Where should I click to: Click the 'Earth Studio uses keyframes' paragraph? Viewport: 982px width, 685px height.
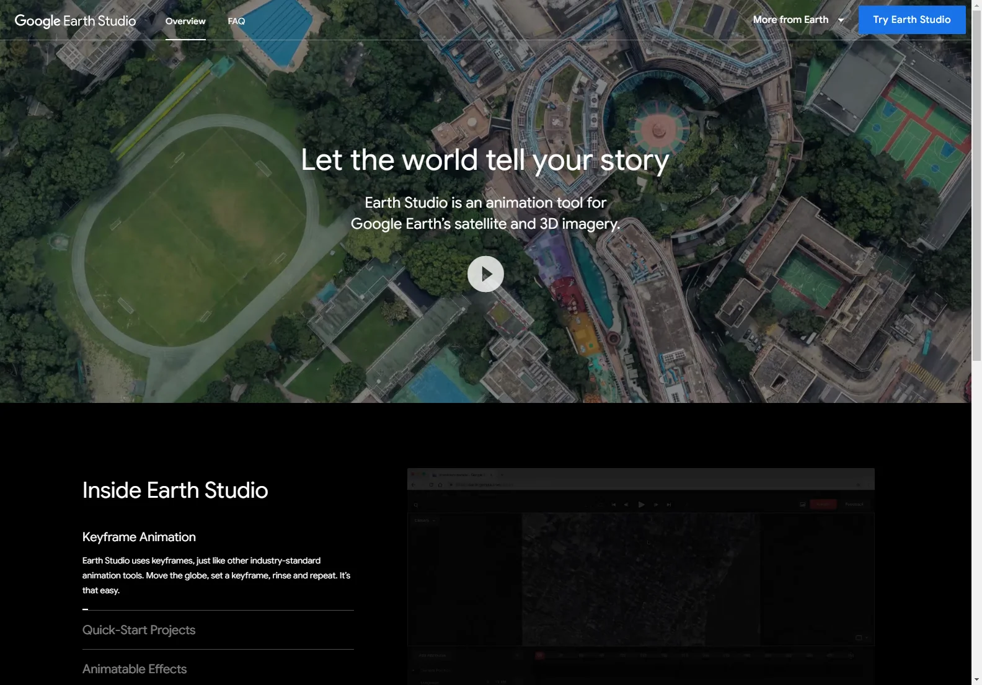[x=216, y=575]
